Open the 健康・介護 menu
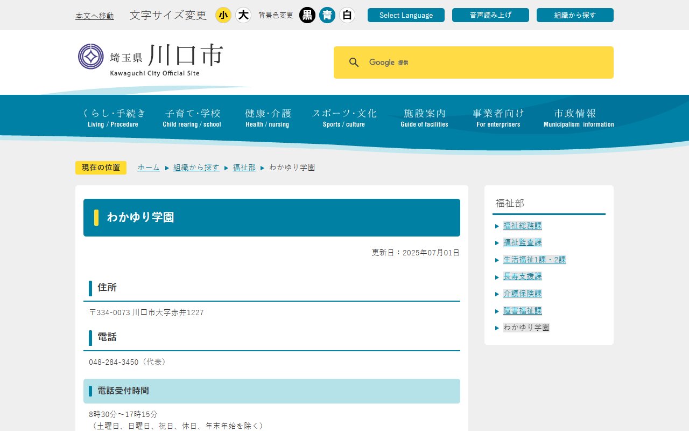The image size is (689, 431). [x=268, y=117]
